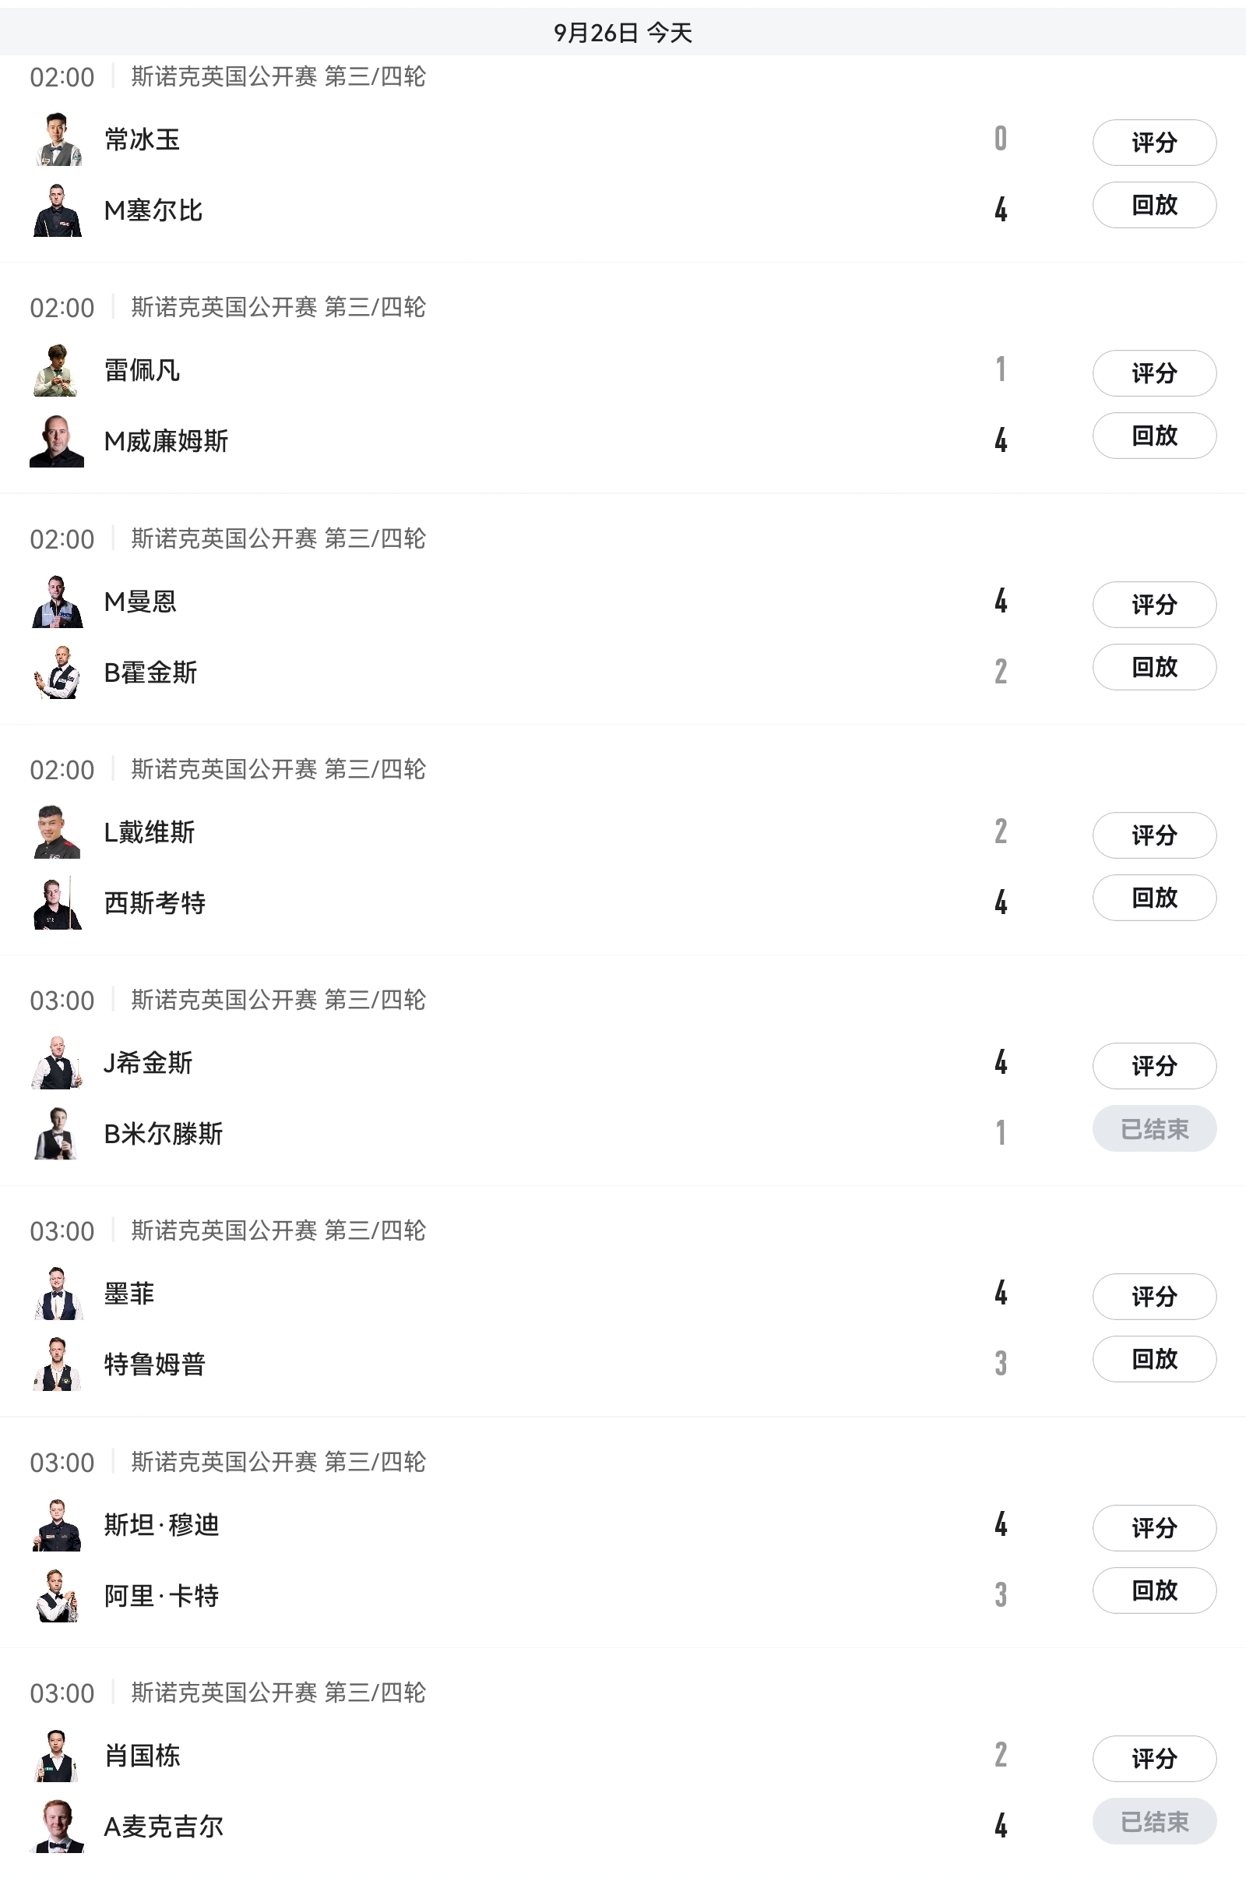Rate the 墨菲 vs 特鲁姆普 match
Image resolution: width=1246 pixels, height=1878 pixels.
coord(1154,1297)
